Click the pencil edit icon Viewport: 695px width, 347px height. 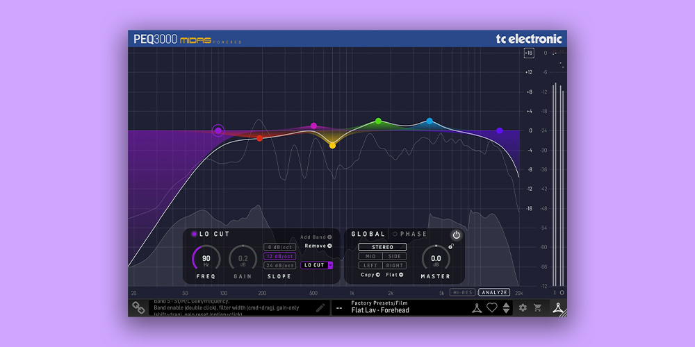tap(320, 307)
